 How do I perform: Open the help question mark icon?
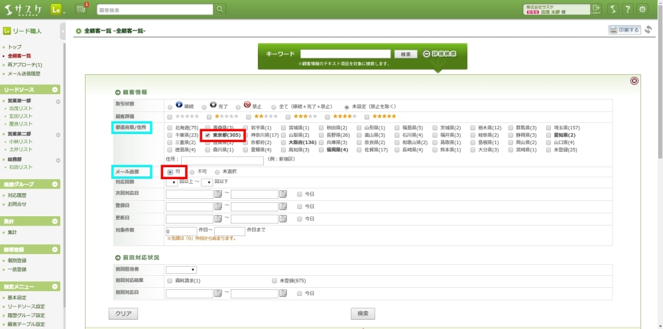pyautogui.click(x=627, y=9)
